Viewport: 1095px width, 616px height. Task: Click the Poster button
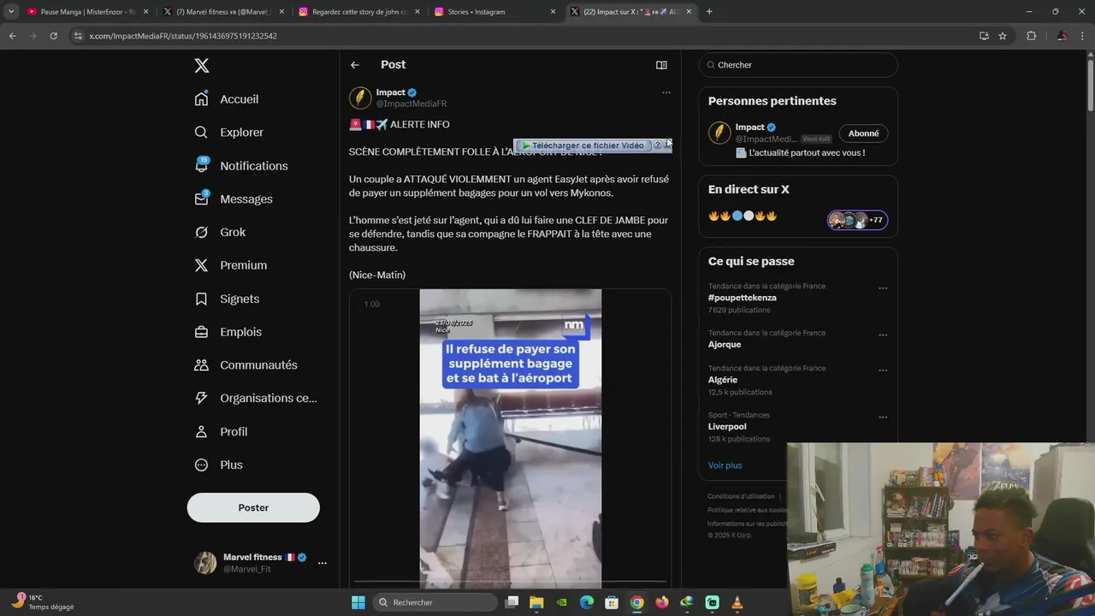253,507
